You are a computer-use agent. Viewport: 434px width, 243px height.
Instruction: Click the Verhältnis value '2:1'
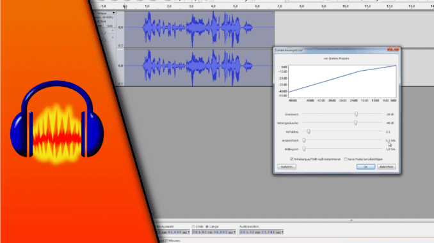coord(388,132)
